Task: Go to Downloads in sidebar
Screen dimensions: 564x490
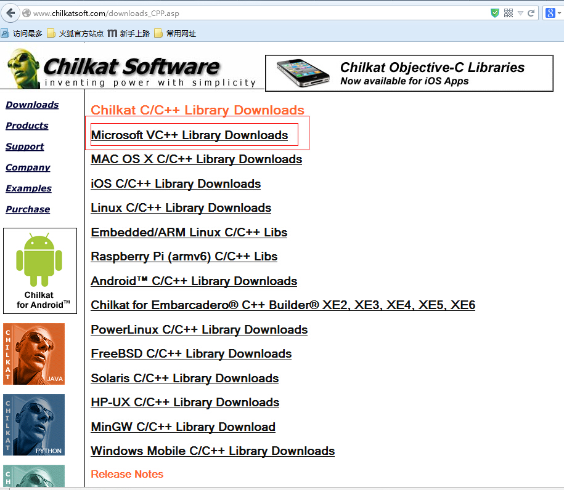Action: (x=33, y=105)
